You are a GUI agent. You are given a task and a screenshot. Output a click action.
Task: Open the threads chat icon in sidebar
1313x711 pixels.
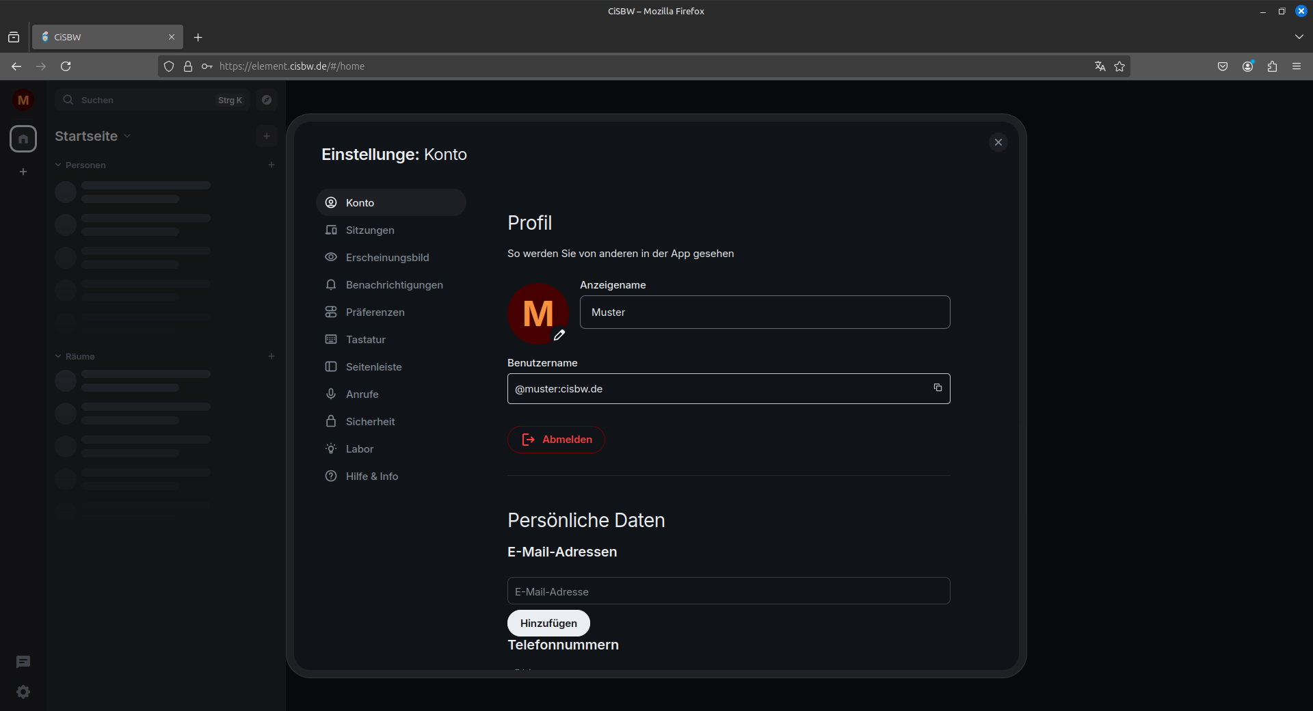[23, 662]
